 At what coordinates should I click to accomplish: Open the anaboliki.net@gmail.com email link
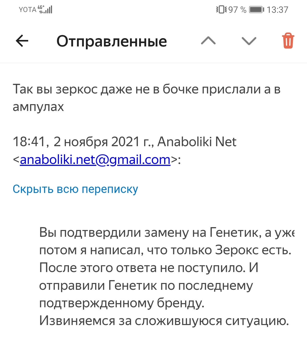(x=95, y=160)
